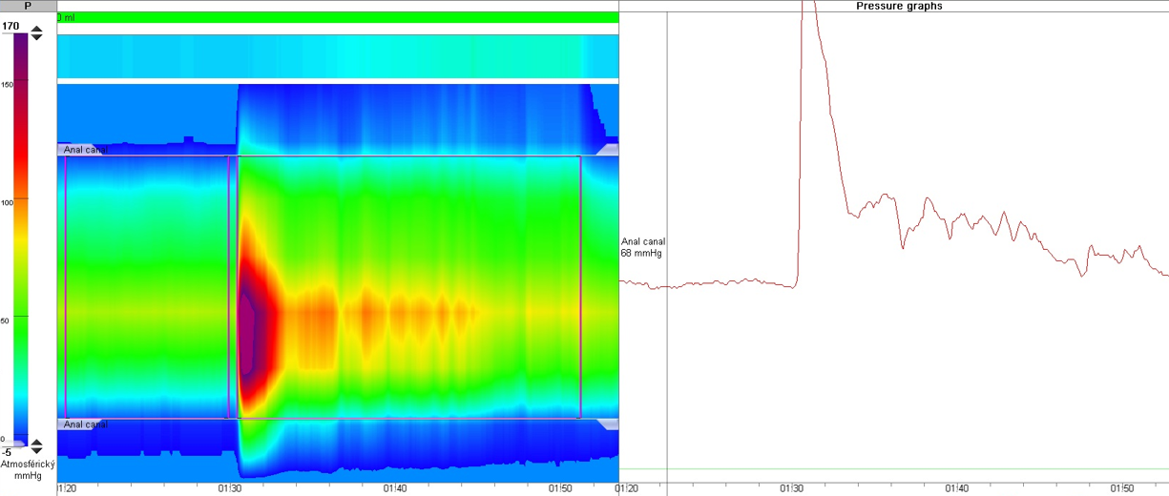Select the upper Anal canal boundary label

pos(85,150)
